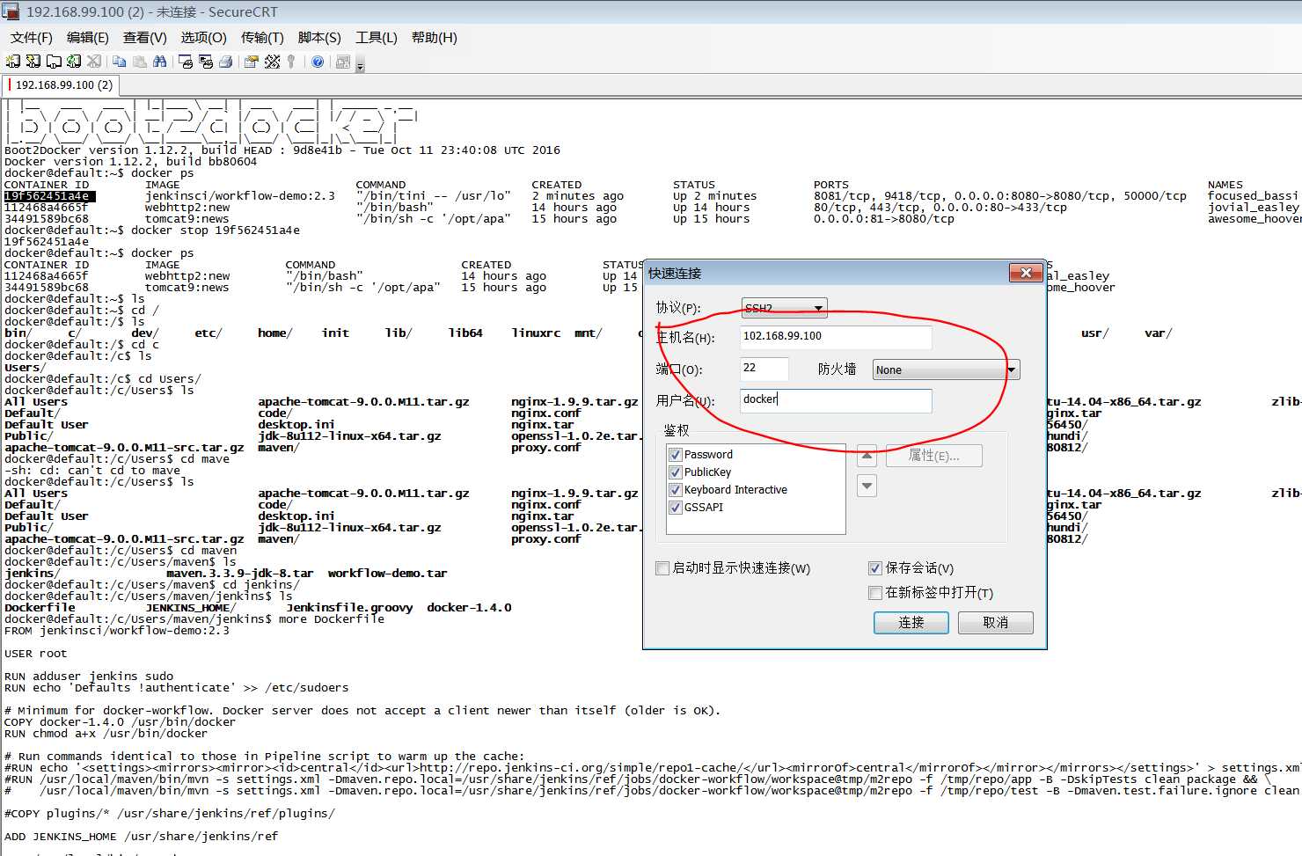1302x856 pixels.
Task: Open the 选项(O) menu
Action: 204,38
